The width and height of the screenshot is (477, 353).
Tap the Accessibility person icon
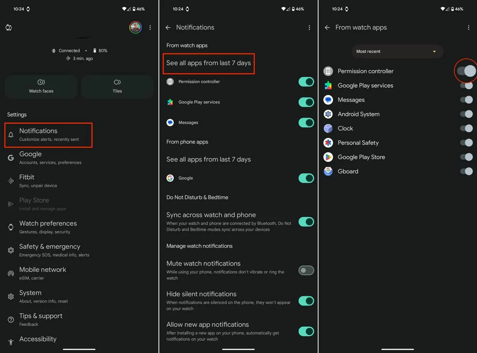11,342
